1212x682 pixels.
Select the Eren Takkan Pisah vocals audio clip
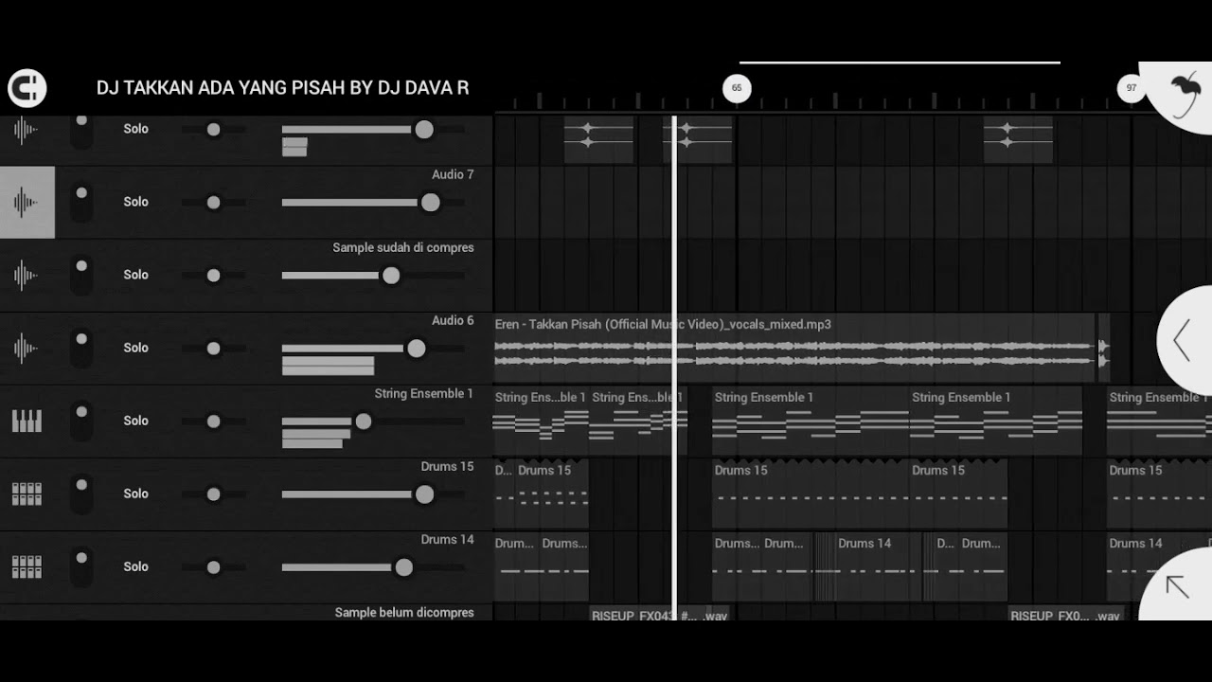(x=795, y=348)
